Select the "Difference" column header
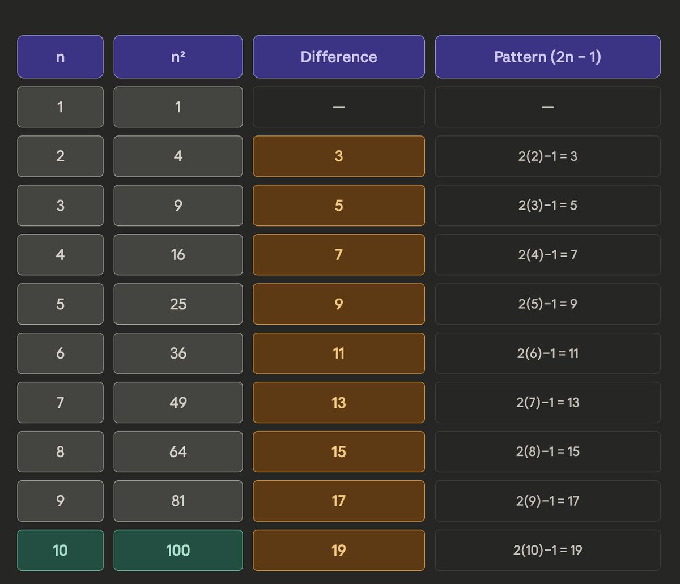Viewport: 680px width, 584px height. coord(339,57)
